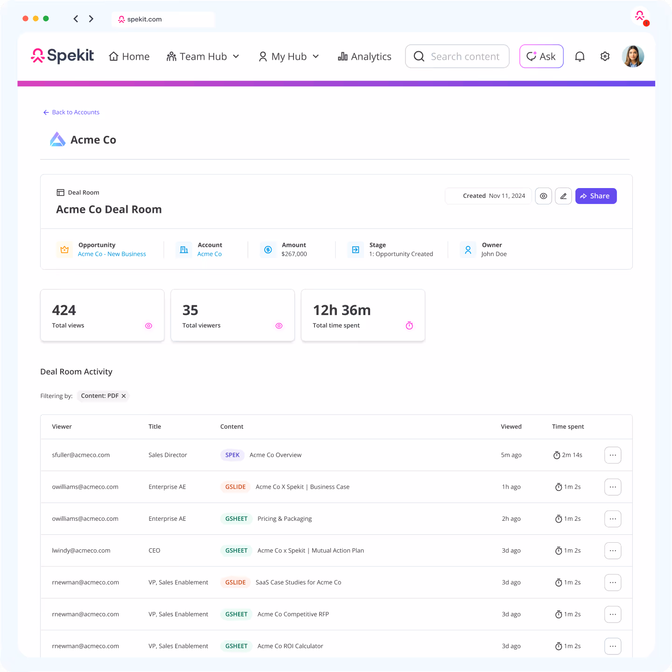Click the eye icon on Total viewers card
Viewport: 672px width, 672px height.
point(279,326)
